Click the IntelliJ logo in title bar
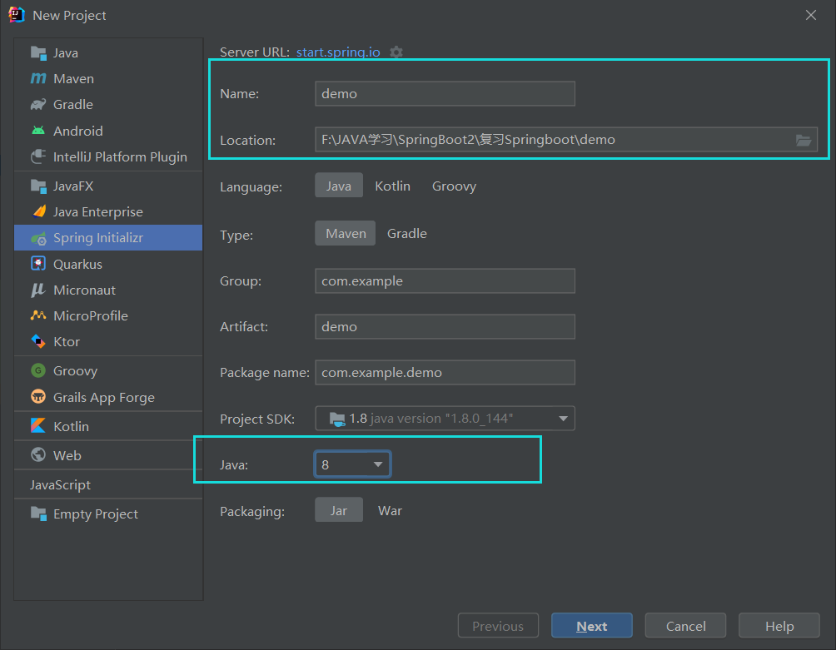This screenshot has width=836, height=650. 17,15
